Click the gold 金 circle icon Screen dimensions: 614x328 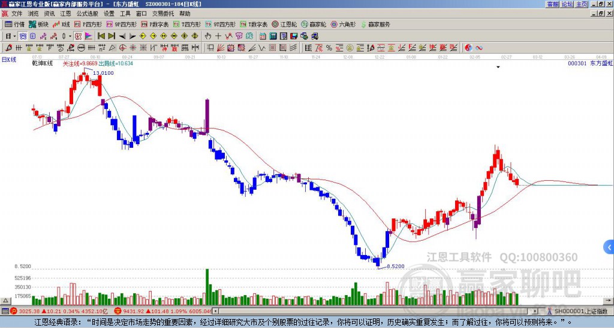pos(350,48)
